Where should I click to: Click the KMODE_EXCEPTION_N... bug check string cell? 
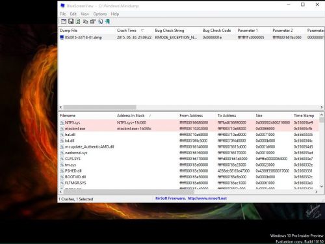[176, 38]
